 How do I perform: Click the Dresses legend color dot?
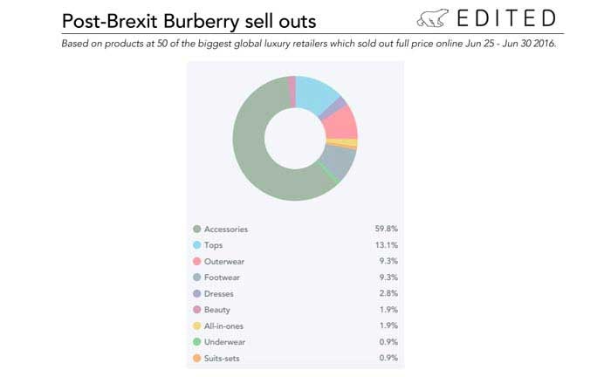click(x=197, y=294)
